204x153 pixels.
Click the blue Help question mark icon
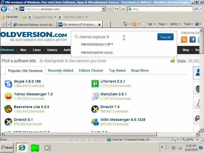tap(197, 24)
